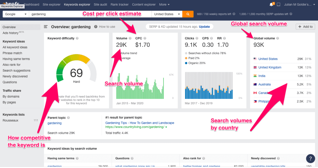Viewport: 318px width, 168px height.
Task: Open All keyword ideas in sidebar
Action: [15, 47]
